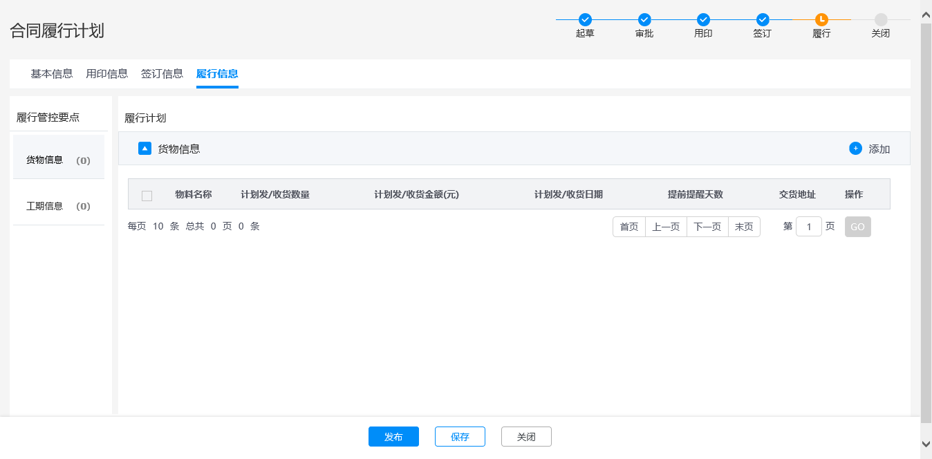Click the scrollbar down arrow

pos(926,444)
